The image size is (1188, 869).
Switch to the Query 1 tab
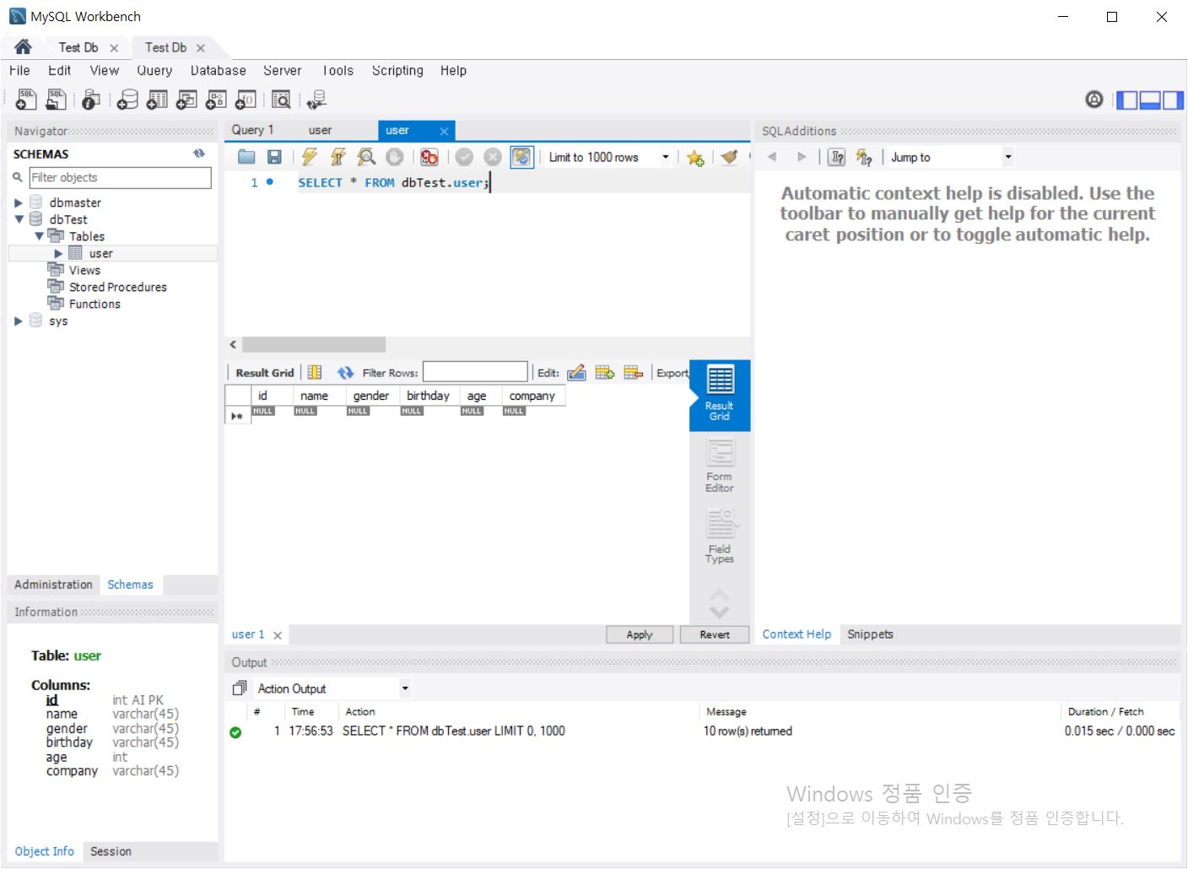tap(253, 130)
